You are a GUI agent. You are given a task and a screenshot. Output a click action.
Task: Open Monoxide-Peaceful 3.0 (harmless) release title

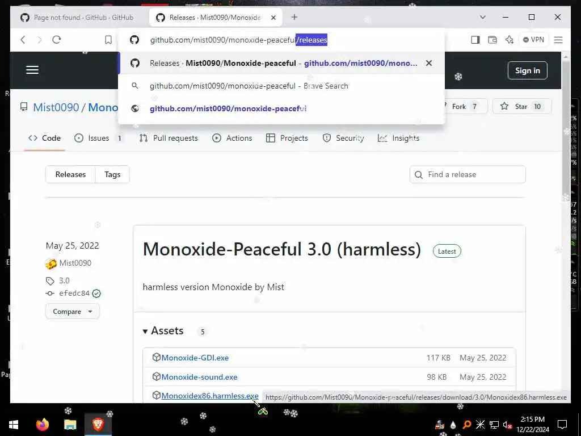pos(281,249)
